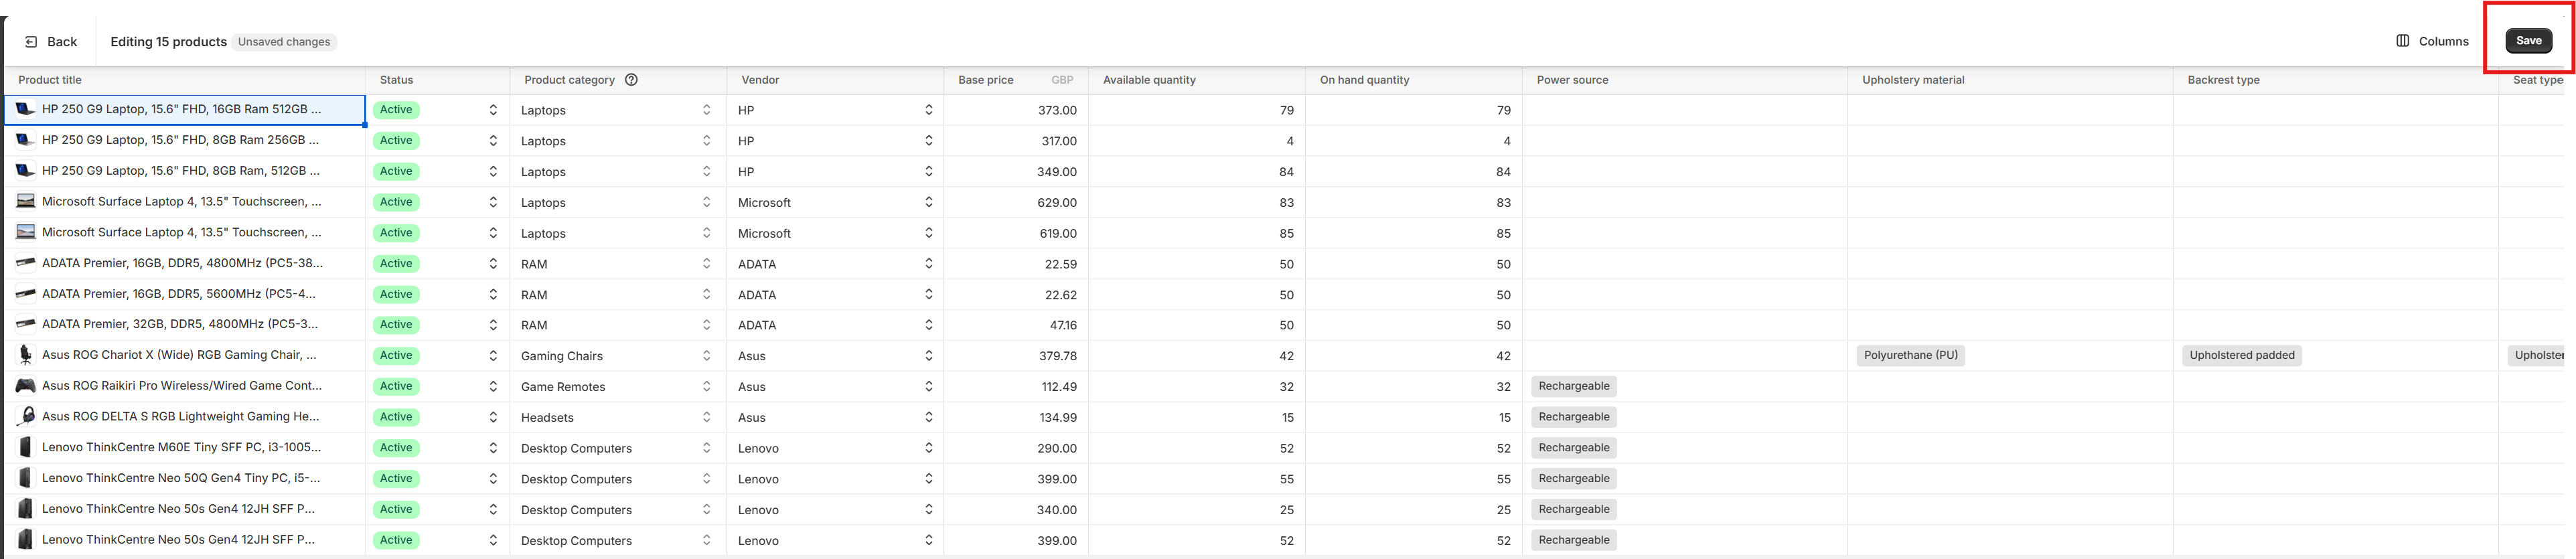This screenshot has width=2576, height=559.
Task: Click the Rechargeable tag for Asus Raikiri
Action: coord(1573,386)
